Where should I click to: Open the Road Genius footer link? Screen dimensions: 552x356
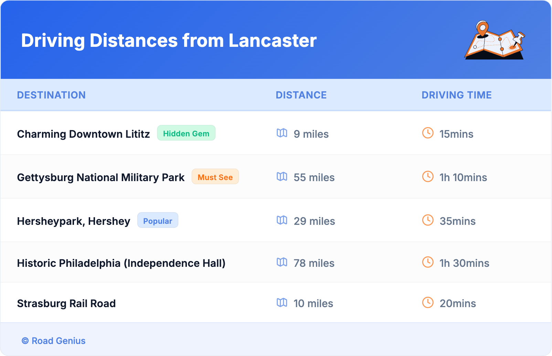coord(54,341)
